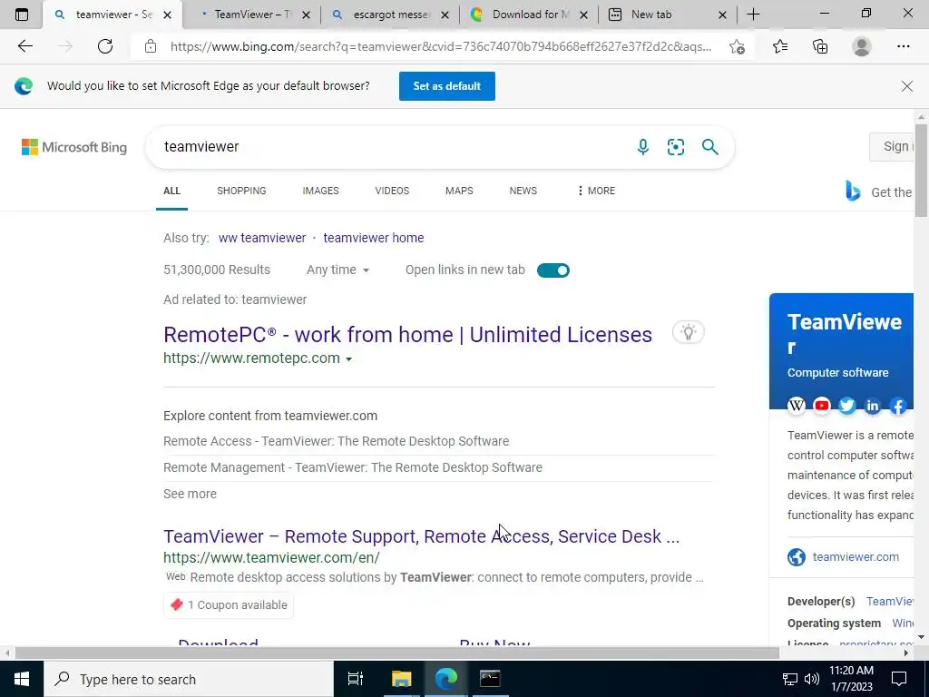Select the NEWS search category
The height and width of the screenshot is (697, 929).
click(x=523, y=191)
